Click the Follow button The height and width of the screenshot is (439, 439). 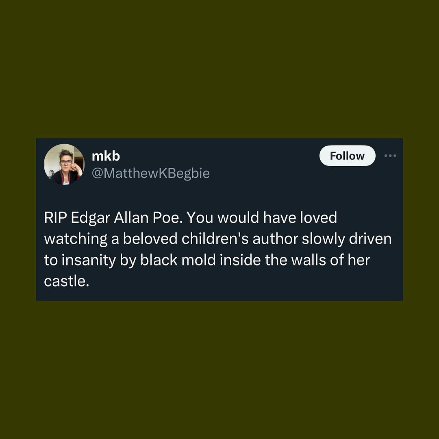tap(347, 156)
